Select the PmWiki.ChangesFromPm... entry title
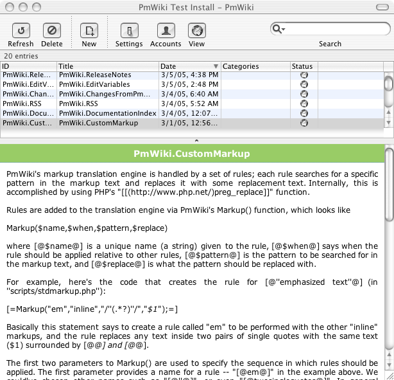The width and height of the screenshot is (394, 380). click(105, 94)
